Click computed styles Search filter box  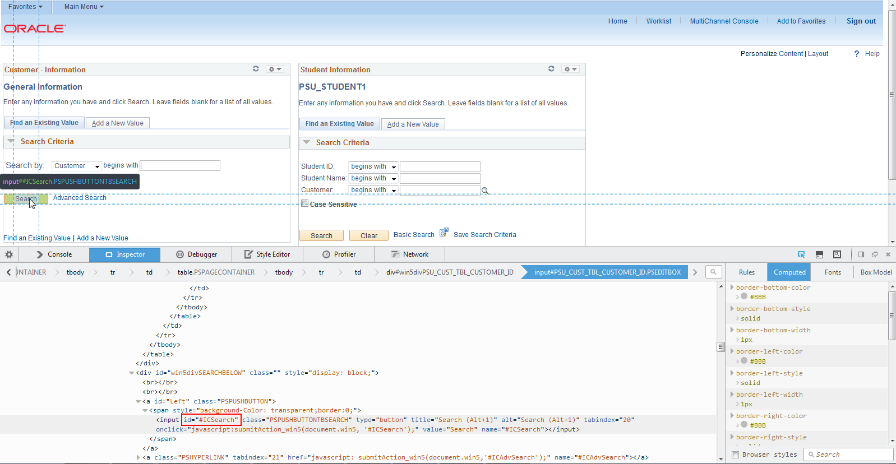848,454
